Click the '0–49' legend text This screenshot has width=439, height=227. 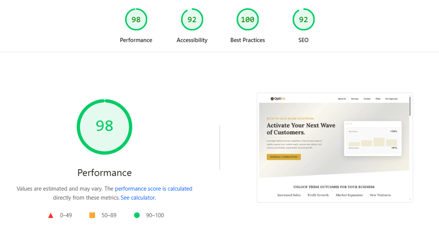click(x=66, y=215)
